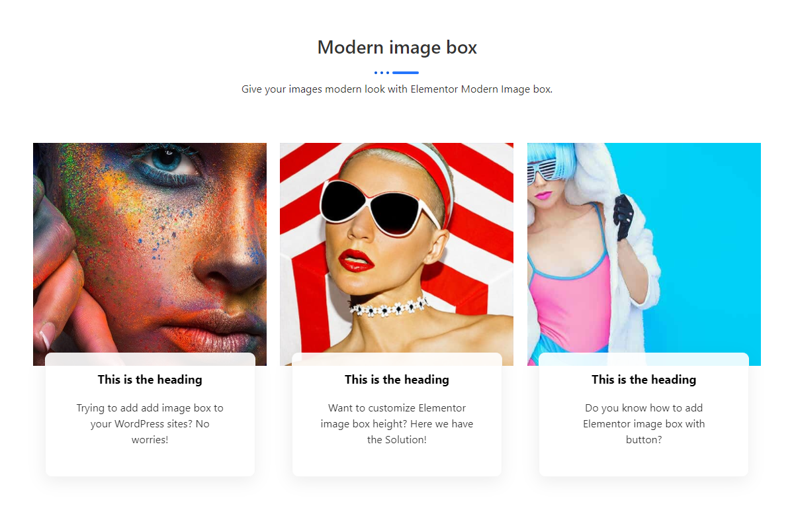Screen dimensions: 794x516
Task: Click the "Trying to add add image box" description
Action: pyautogui.click(x=150, y=423)
